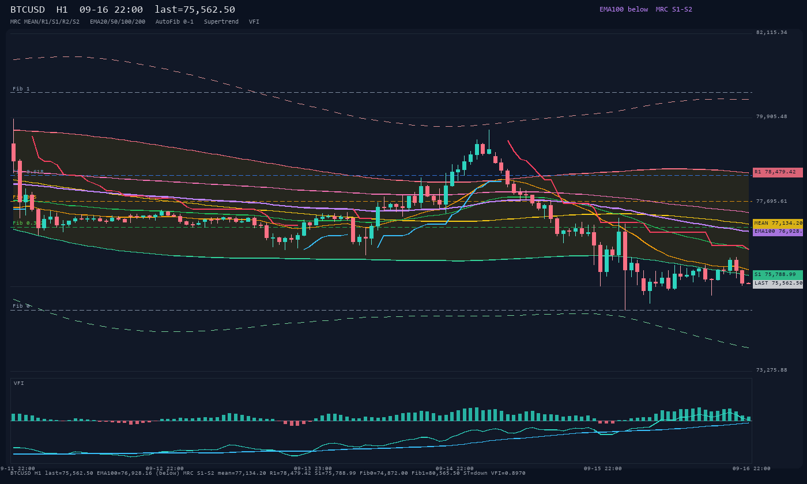Click the BTCUSD symbol in the chart title

tap(28, 10)
